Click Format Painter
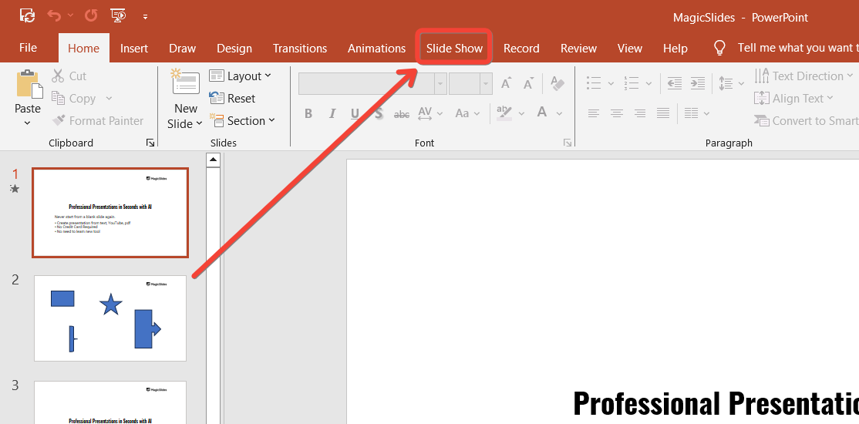This screenshot has width=859, height=424. 97,120
